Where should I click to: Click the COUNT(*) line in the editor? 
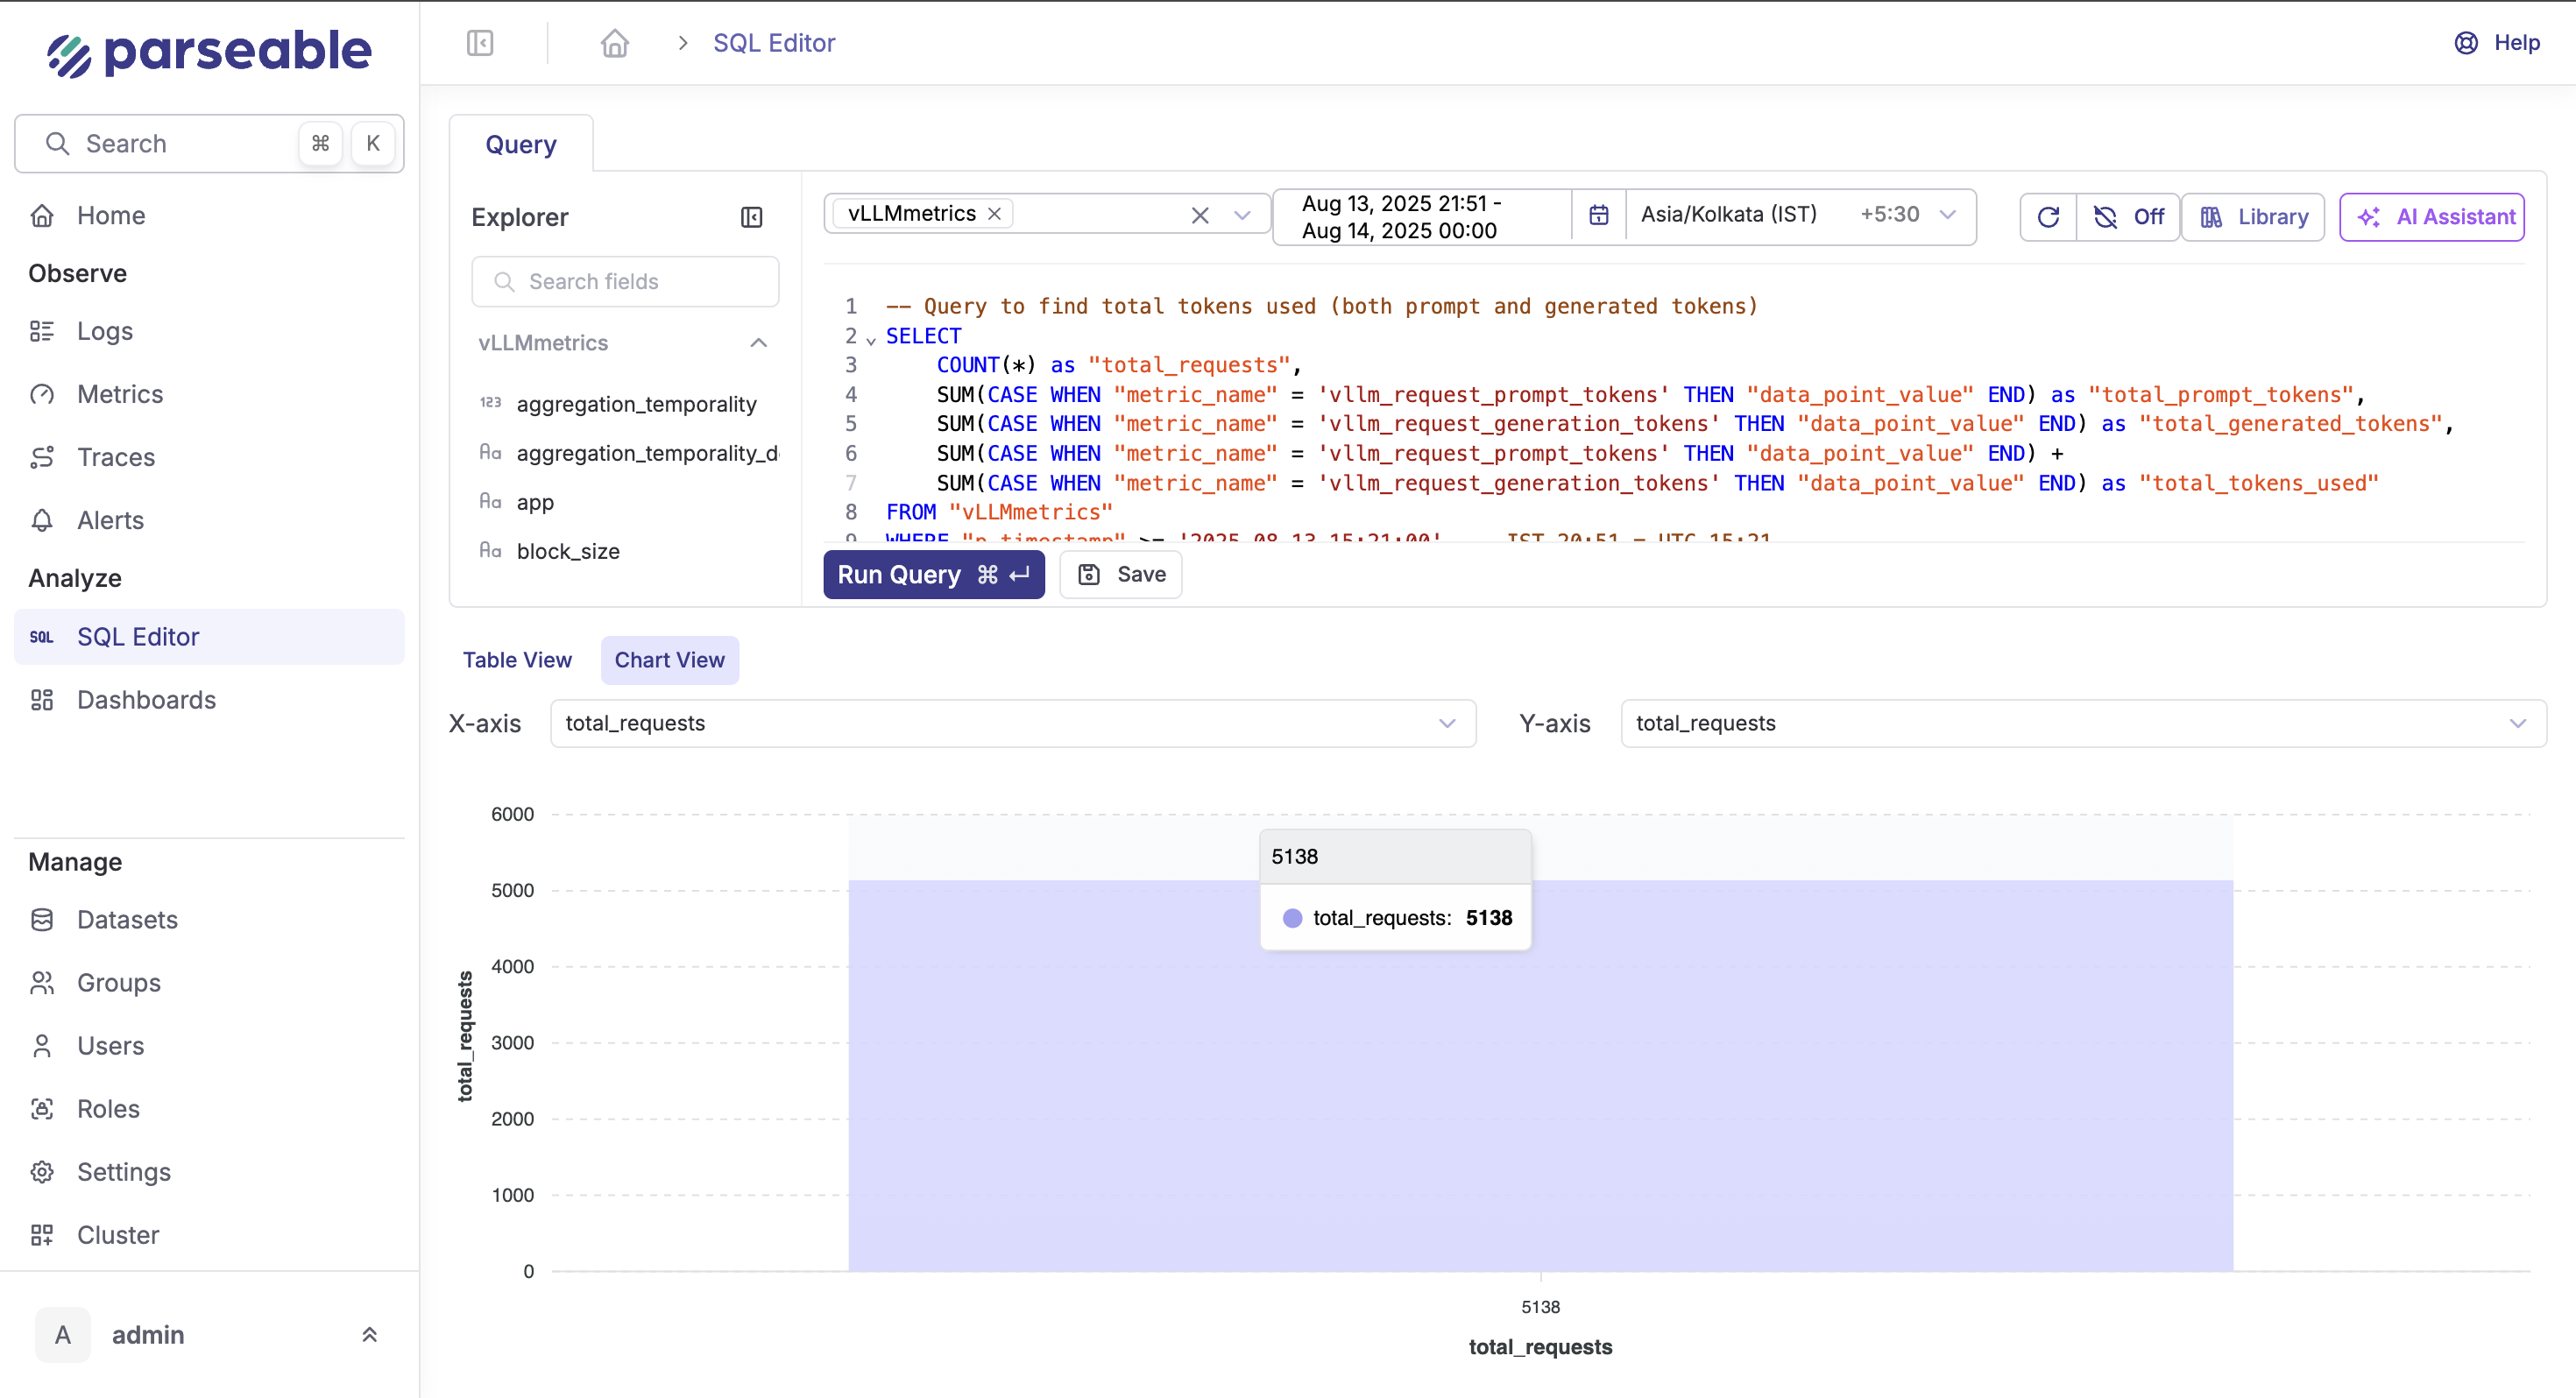coord(1118,365)
